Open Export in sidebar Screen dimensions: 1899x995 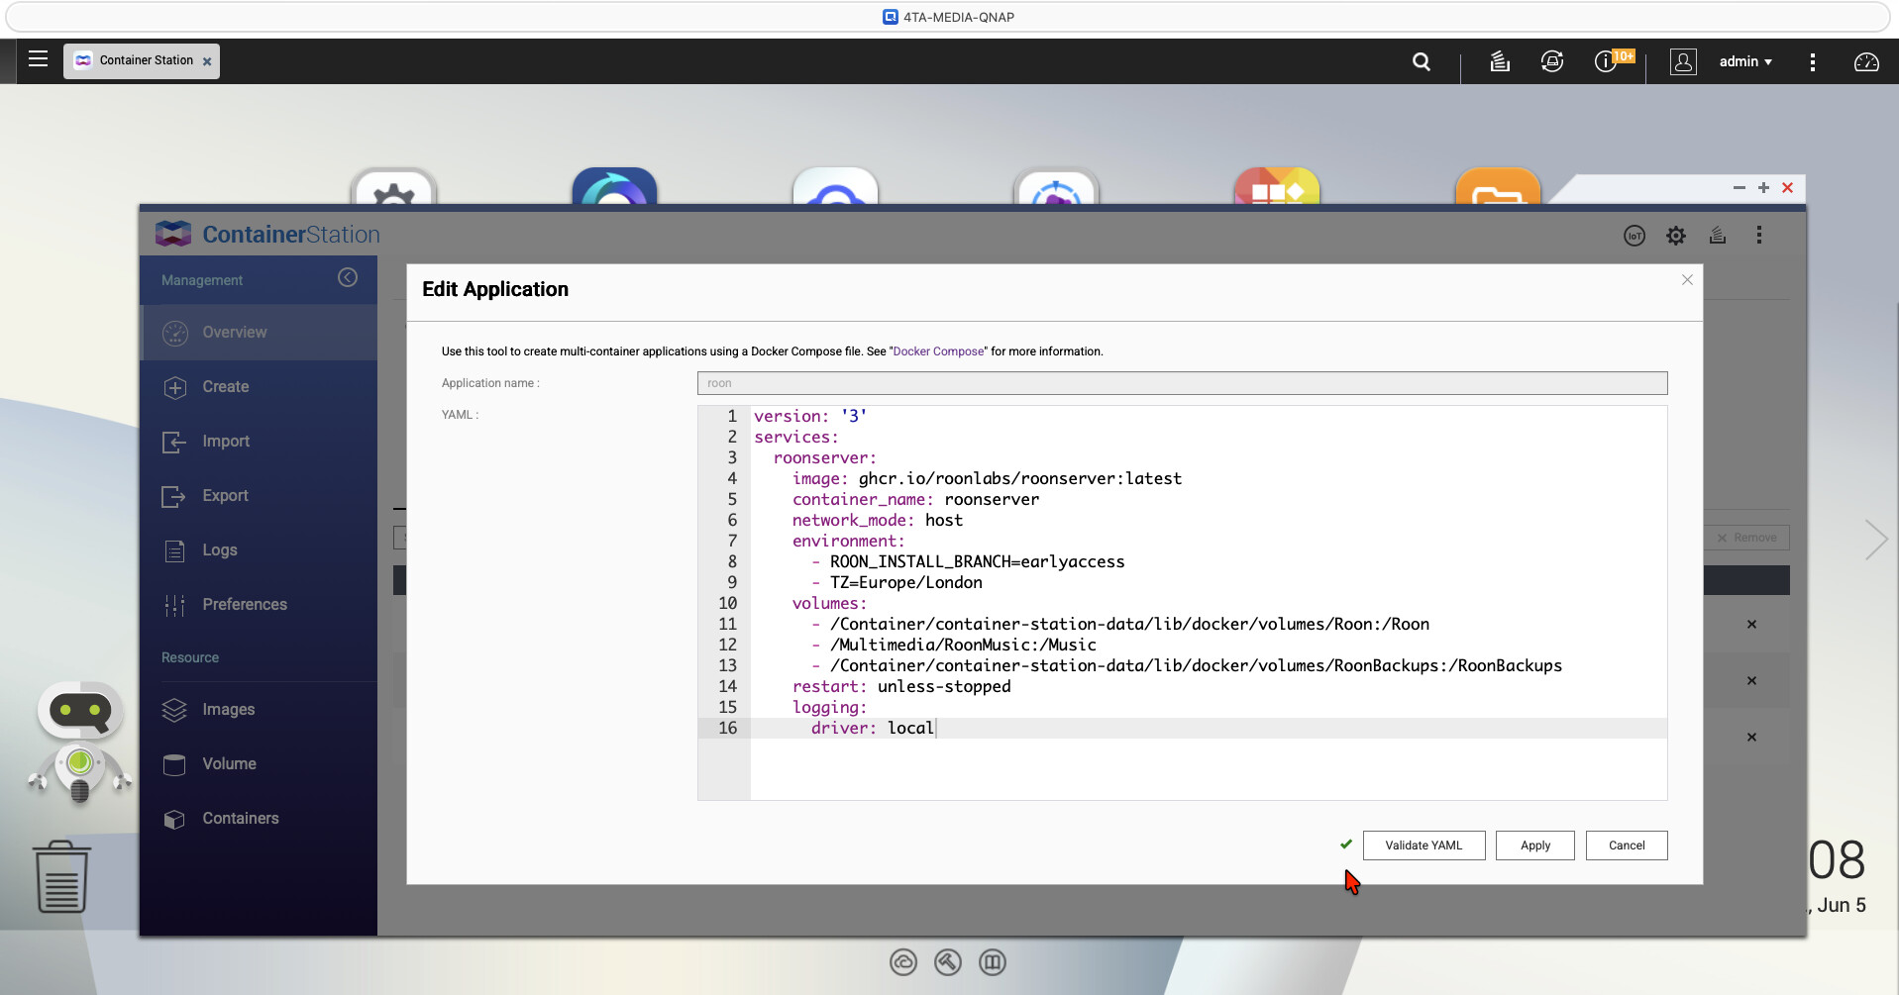pyautogui.click(x=259, y=496)
